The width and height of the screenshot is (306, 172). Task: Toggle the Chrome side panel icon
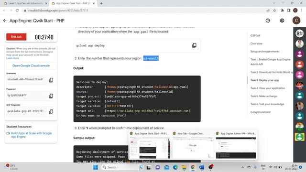[x=289, y=11]
